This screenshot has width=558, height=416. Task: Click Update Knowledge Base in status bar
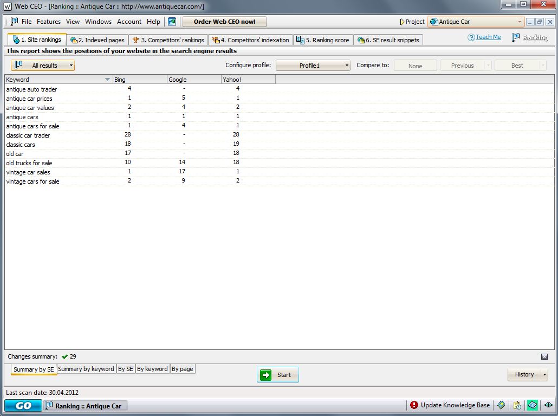click(455, 405)
